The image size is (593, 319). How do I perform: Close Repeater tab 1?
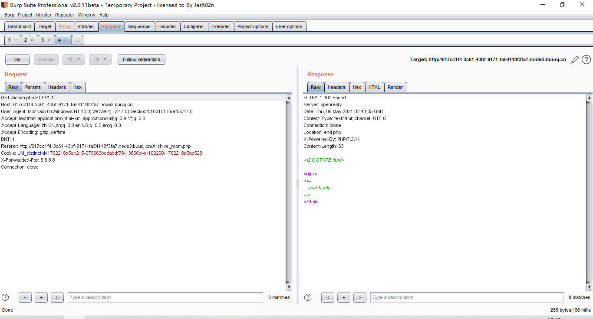(15, 40)
